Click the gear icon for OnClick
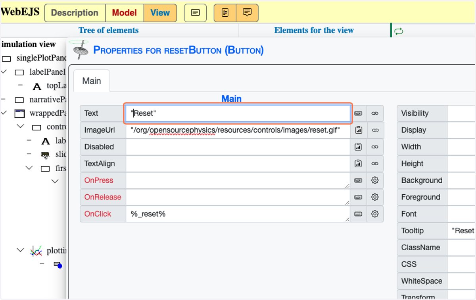This screenshot has height=300, width=476. click(x=375, y=214)
